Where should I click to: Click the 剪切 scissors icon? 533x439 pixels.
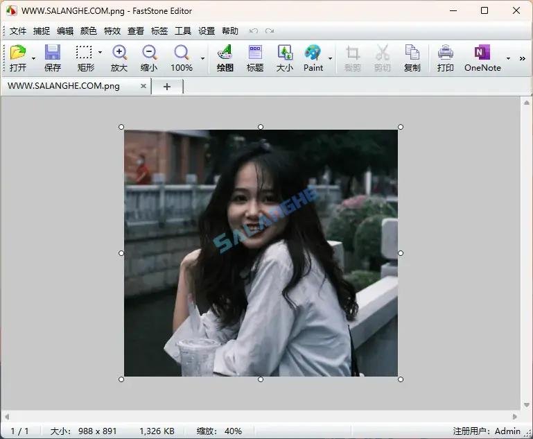point(383,58)
